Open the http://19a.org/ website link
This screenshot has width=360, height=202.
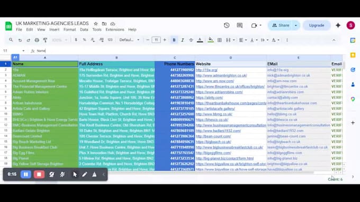pyautogui.click(x=206, y=70)
